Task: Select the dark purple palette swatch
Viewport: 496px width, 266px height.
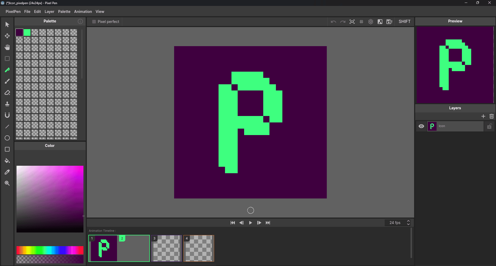Action: click(19, 32)
